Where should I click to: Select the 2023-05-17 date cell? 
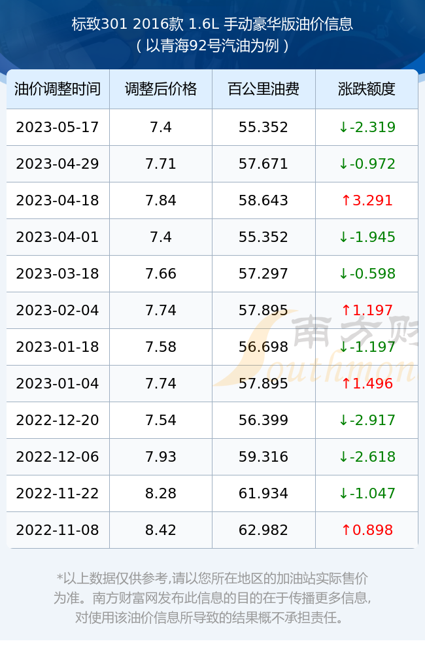click(x=58, y=127)
